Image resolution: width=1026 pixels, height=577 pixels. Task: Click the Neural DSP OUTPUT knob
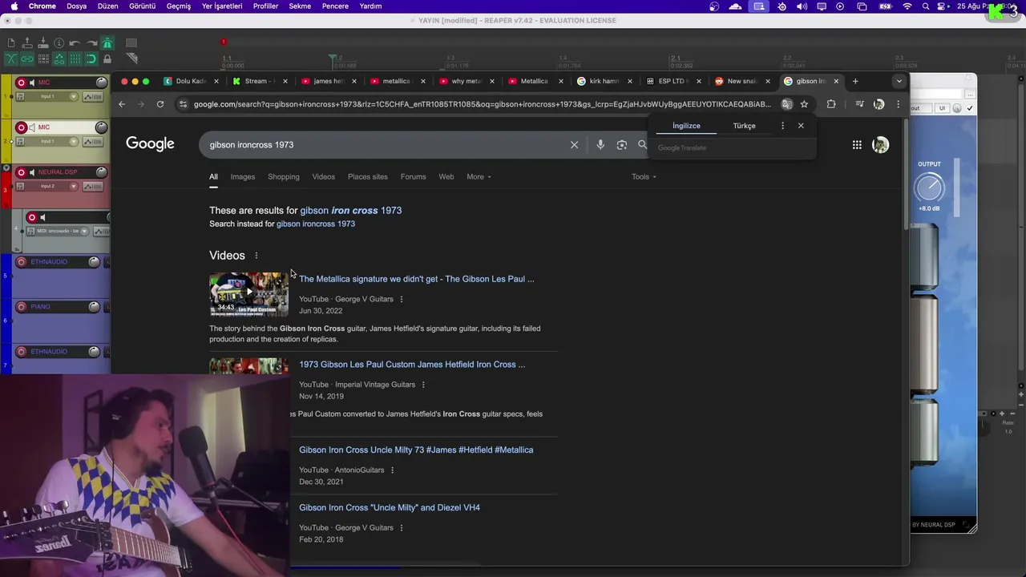929,188
